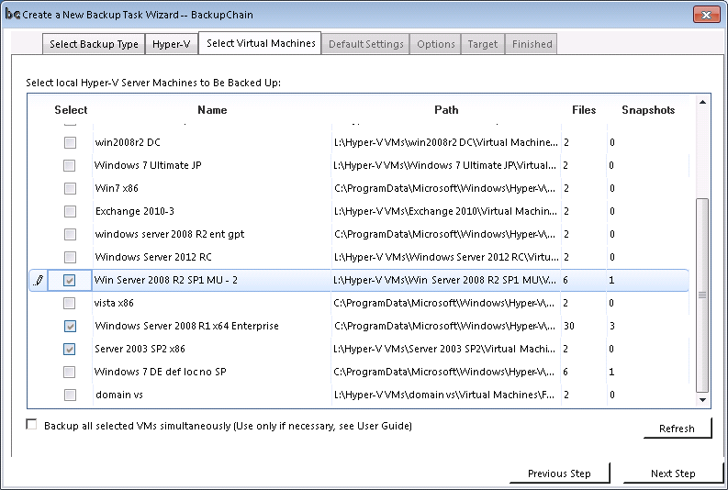The image size is (728, 490).
Task: Switch to the Target tab
Action: click(482, 44)
